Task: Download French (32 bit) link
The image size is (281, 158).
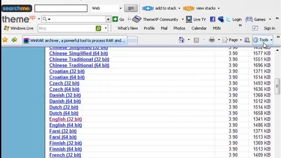Action: pos(65,155)
